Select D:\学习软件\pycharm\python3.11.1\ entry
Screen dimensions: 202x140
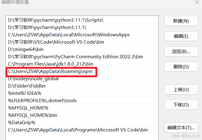[x=82, y=27]
